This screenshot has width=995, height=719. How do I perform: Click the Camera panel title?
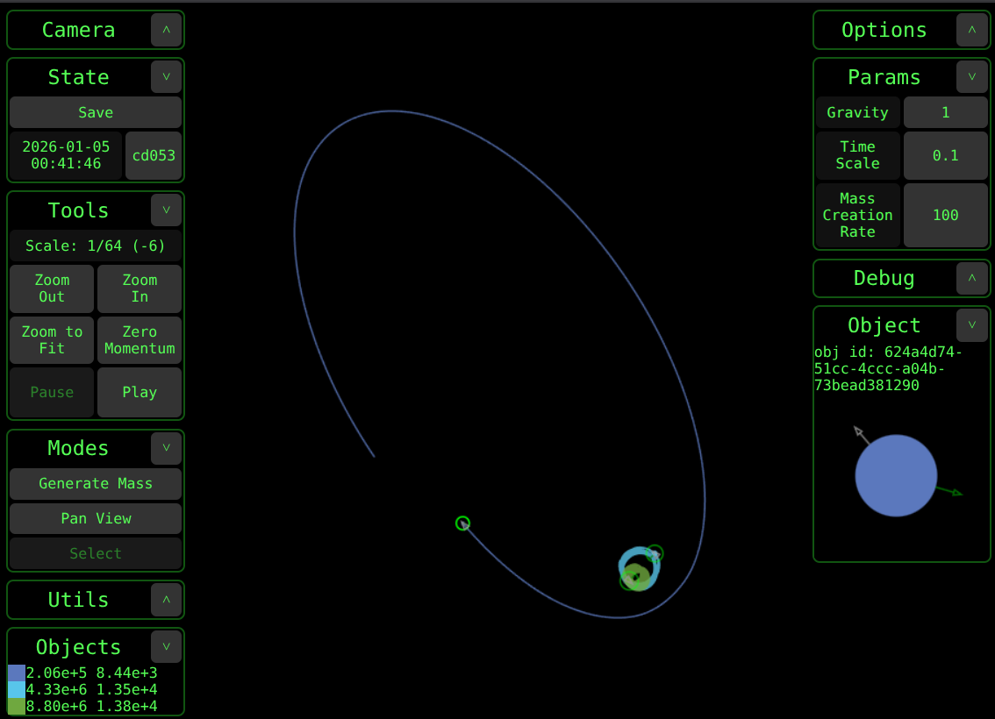coord(79,30)
